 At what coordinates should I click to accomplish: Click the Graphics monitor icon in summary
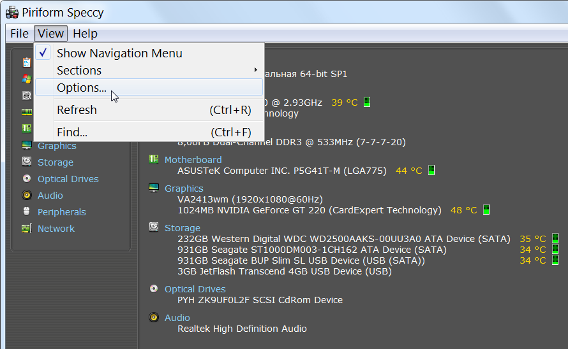(x=154, y=188)
